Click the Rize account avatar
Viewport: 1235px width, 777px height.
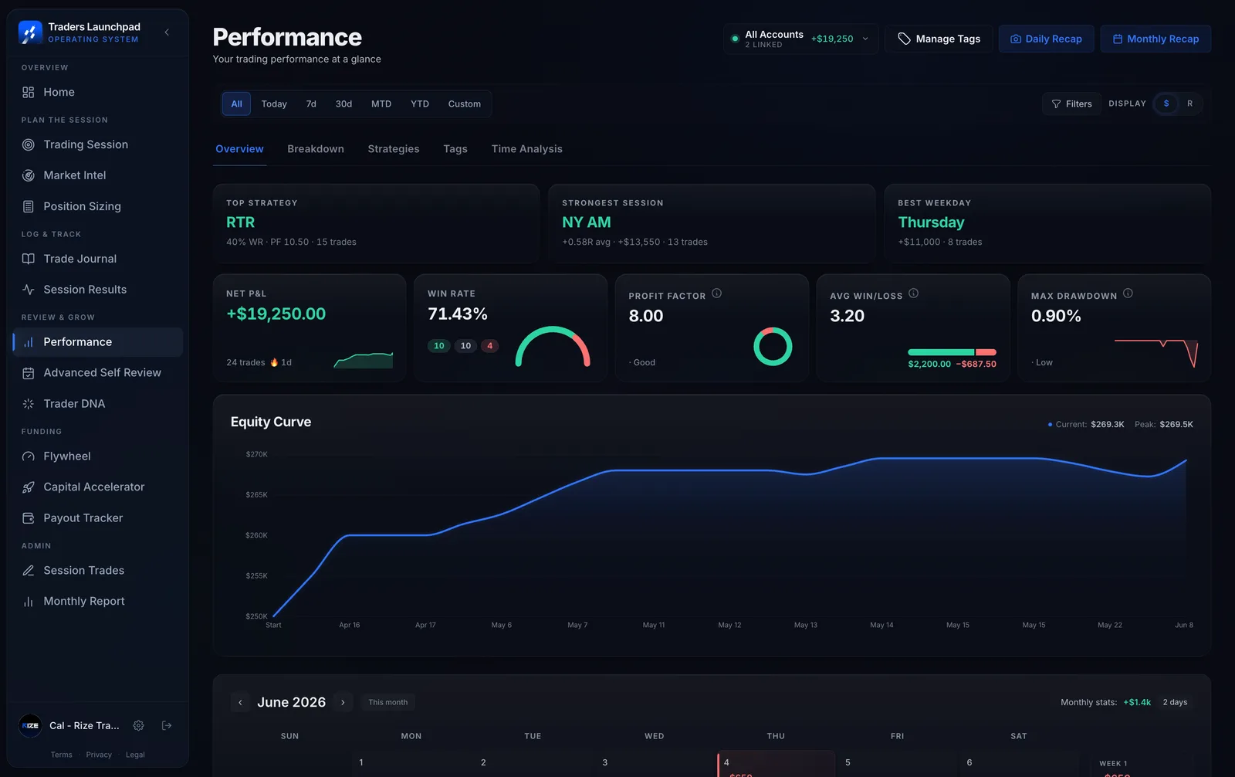tap(30, 725)
